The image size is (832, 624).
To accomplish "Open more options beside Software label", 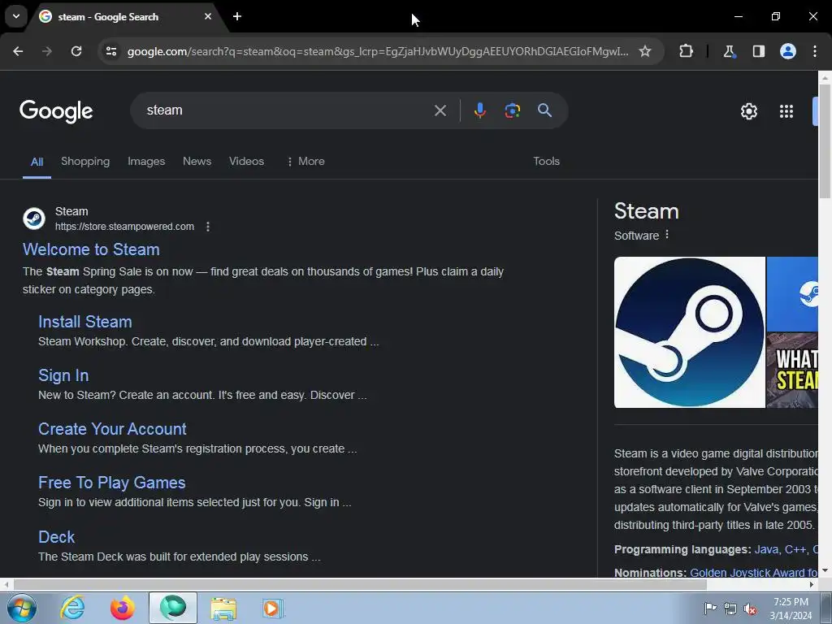I will [x=667, y=235].
